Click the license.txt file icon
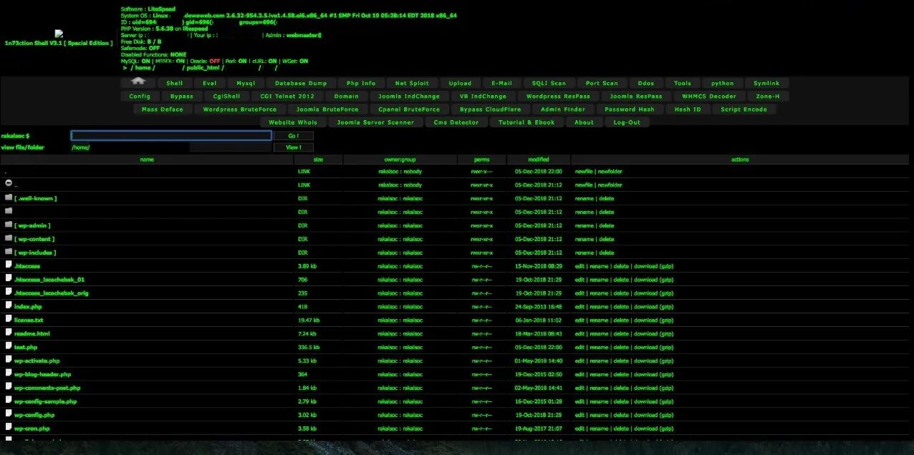 (9, 320)
